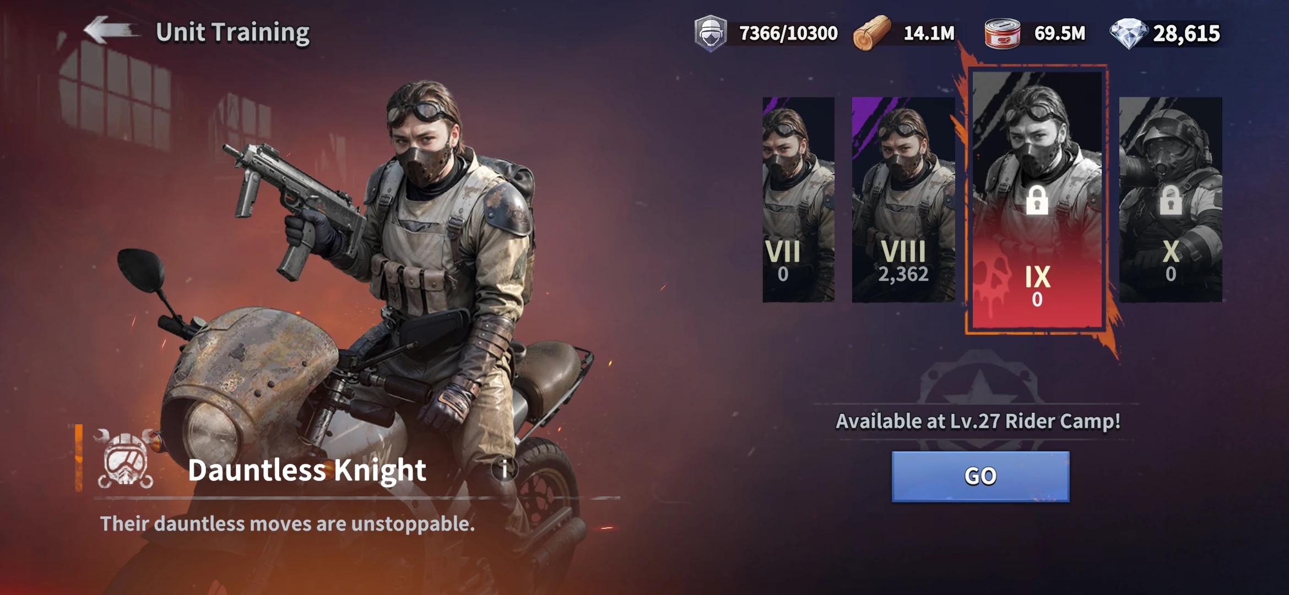Image resolution: width=1289 pixels, height=595 pixels.
Task: Tap the Dauntless Knight name label
Action: click(x=307, y=470)
